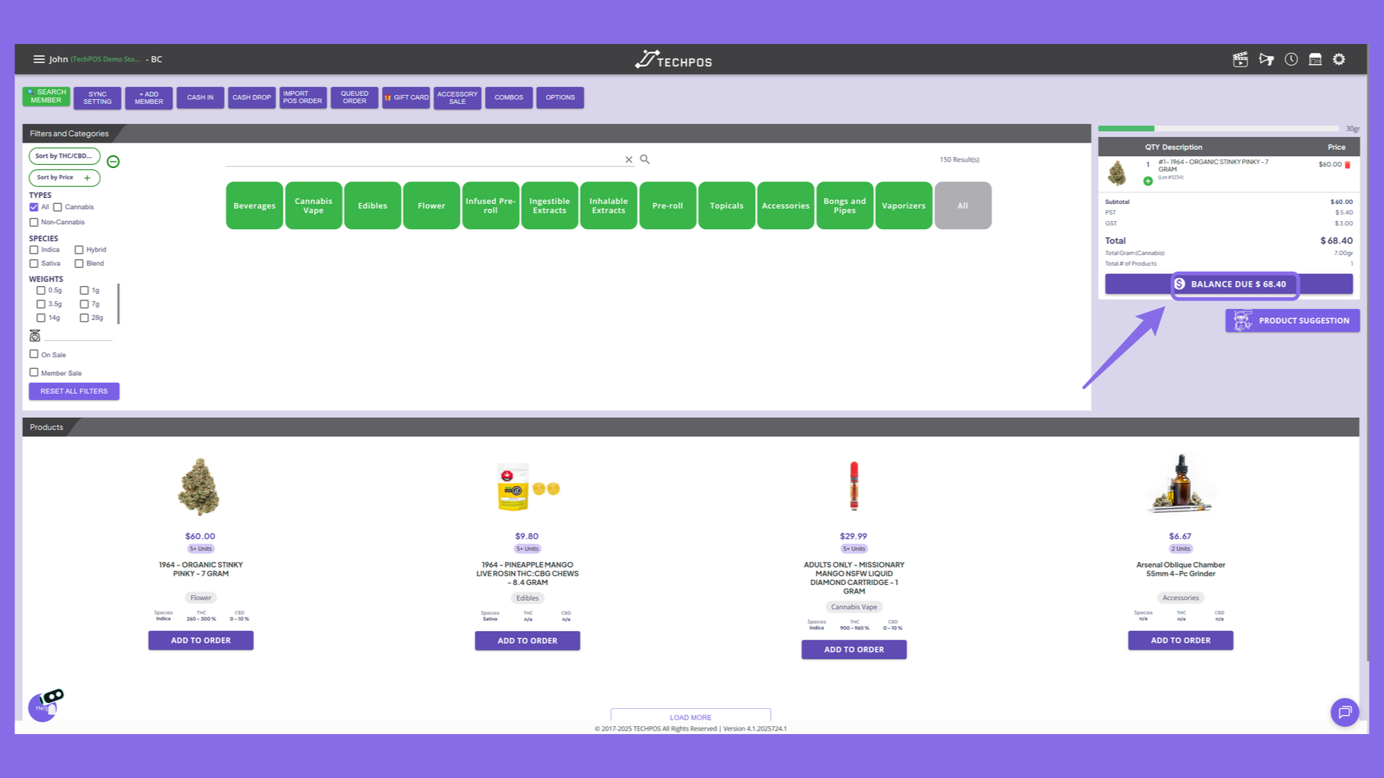This screenshot has width=1384, height=778.
Task: Select the Beverages category
Action: [x=254, y=205]
